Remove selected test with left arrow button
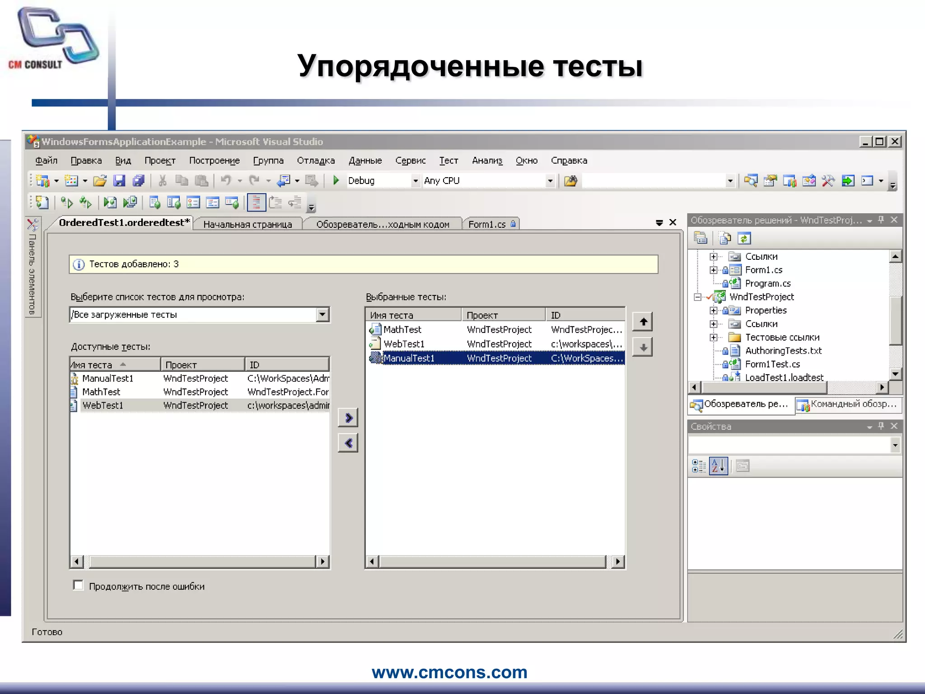Image resolution: width=925 pixels, height=694 pixels. pos(348,443)
